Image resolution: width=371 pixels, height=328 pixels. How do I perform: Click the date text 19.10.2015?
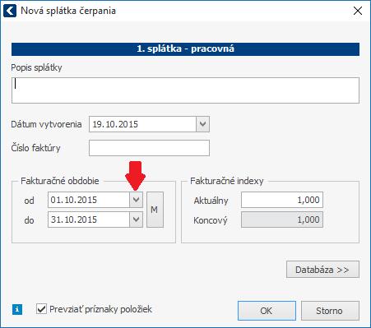click(115, 124)
